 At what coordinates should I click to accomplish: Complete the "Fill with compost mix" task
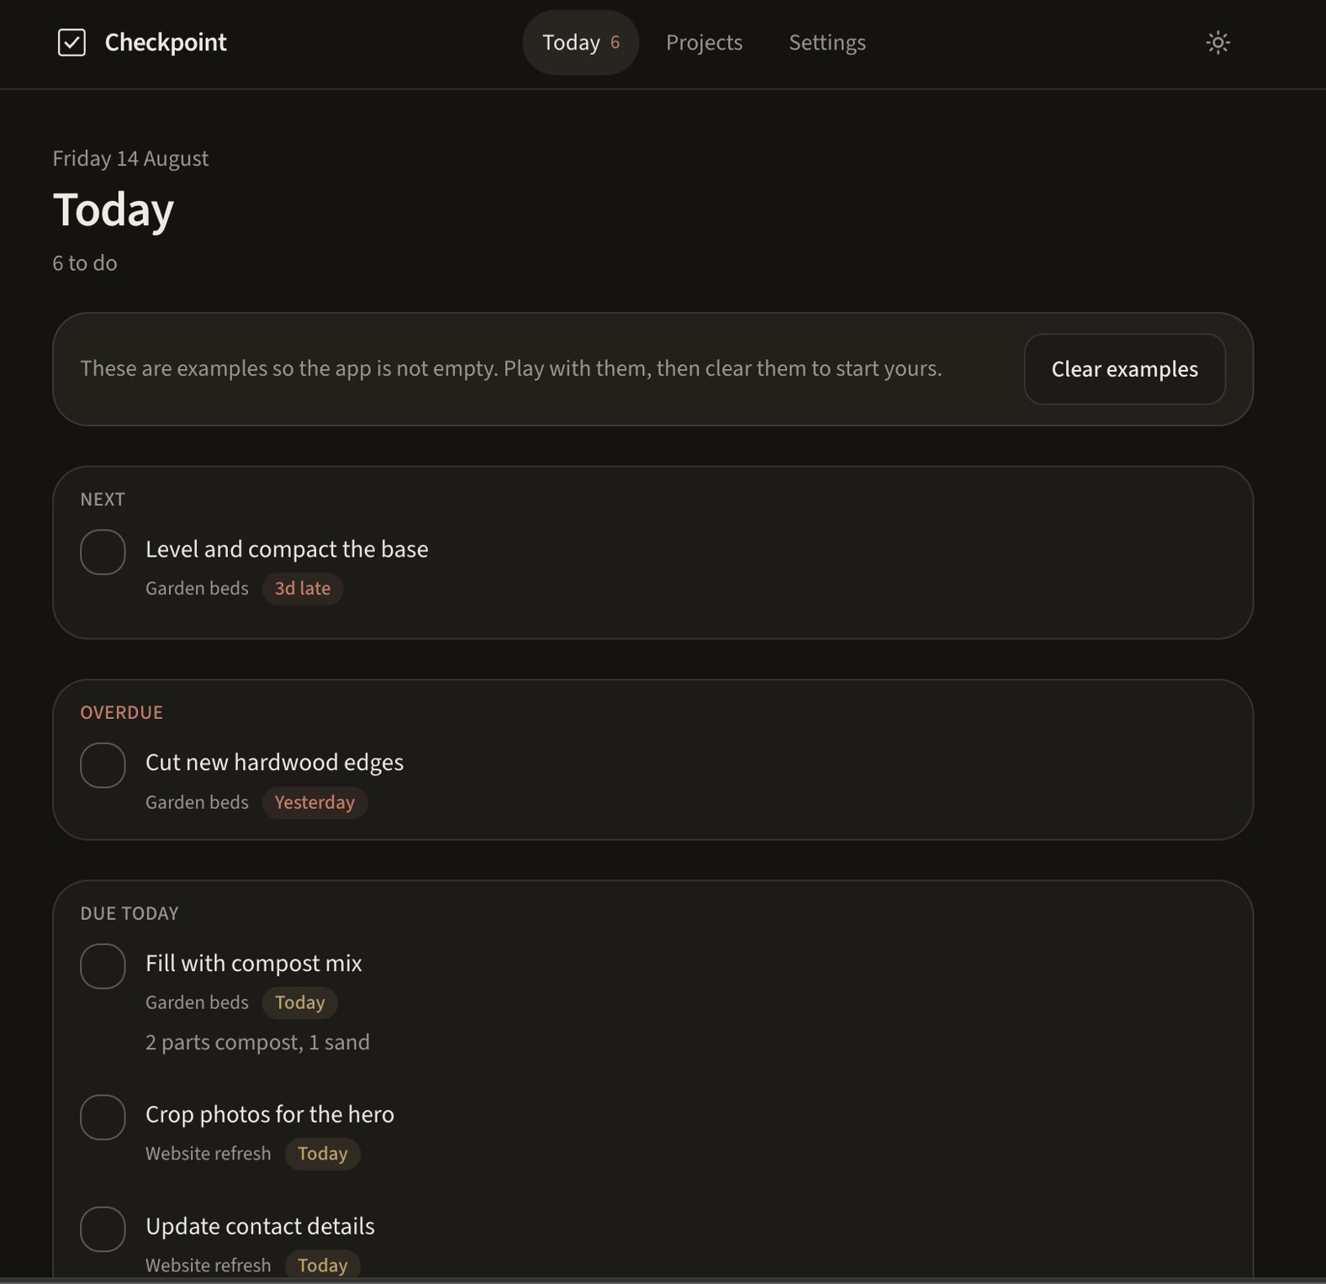pos(103,966)
